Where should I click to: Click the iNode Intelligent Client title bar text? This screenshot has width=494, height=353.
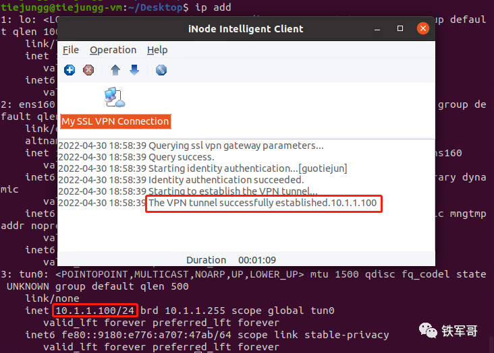246,29
